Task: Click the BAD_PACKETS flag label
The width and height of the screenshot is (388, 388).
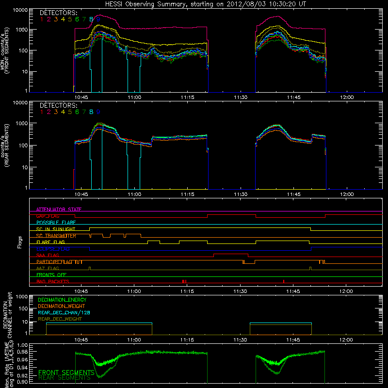Action: (x=53, y=281)
